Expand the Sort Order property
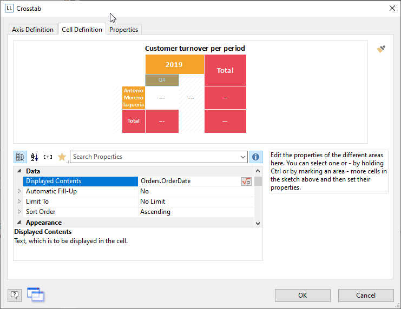The image size is (401, 309). point(19,212)
